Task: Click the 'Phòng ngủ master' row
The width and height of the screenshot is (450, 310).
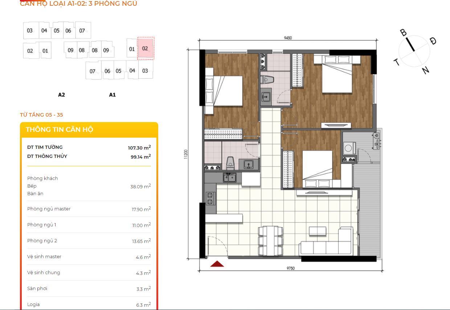Action: [89, 209]
